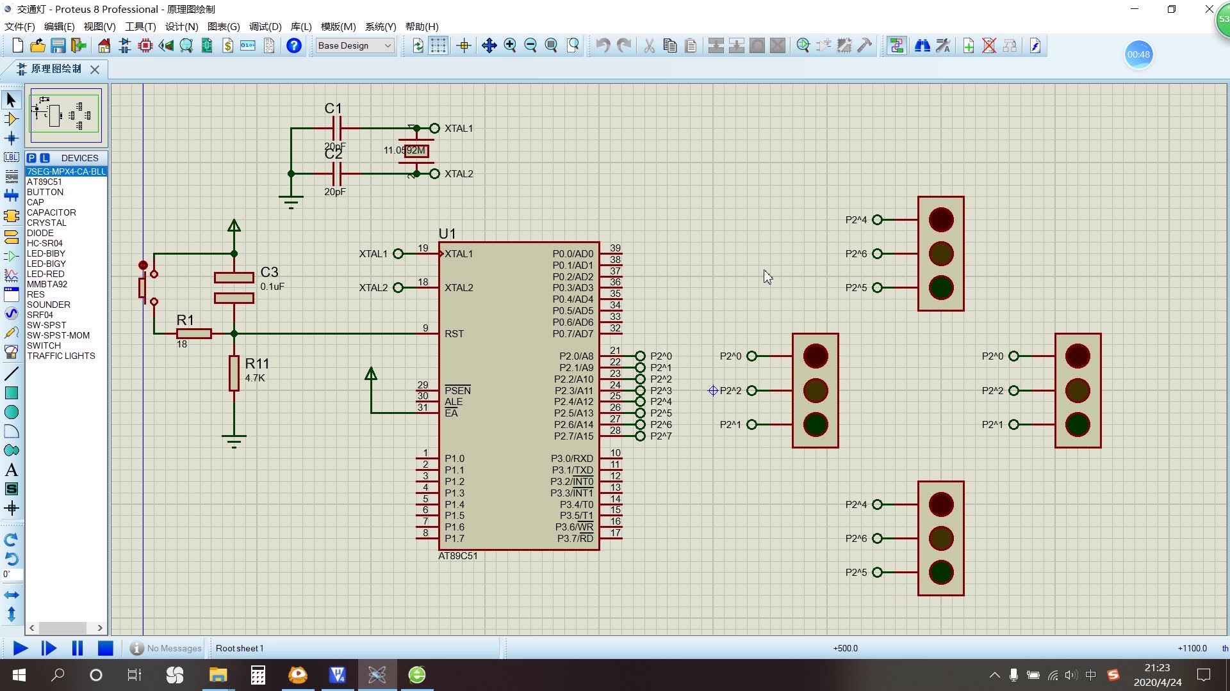Image resolution: width=1230 pixels, height=691 pixels.
Task: Open Windows Start menu
Action: (x=19, y=675)
